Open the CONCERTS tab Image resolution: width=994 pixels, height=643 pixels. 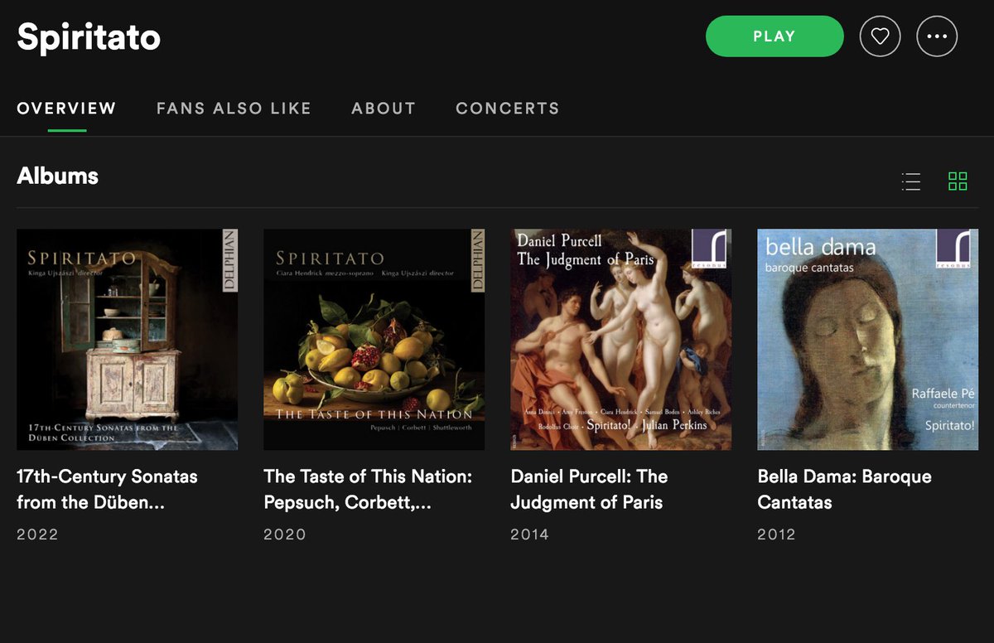[508, 108]
